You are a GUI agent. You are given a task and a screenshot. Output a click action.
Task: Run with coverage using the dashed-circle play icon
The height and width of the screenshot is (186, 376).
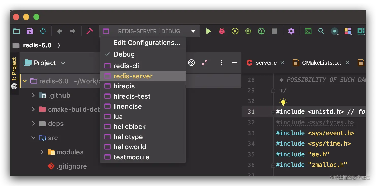pos(235,31)
